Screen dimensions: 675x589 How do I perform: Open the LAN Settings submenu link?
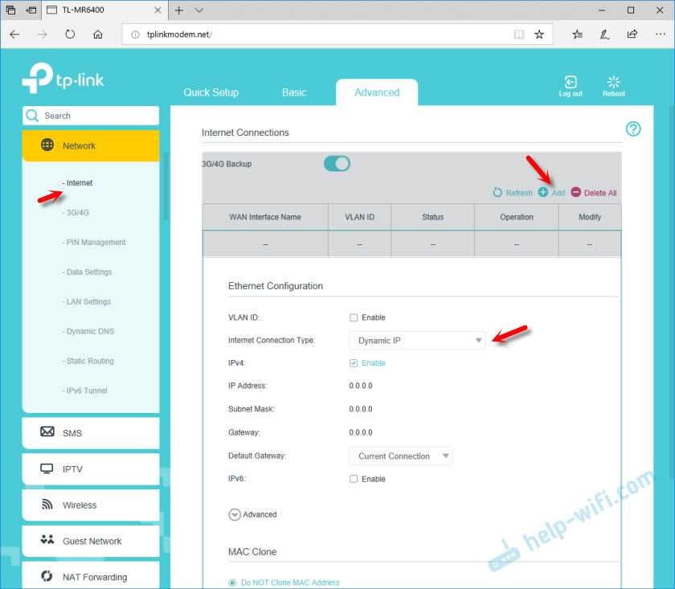[x=88, y=302]
